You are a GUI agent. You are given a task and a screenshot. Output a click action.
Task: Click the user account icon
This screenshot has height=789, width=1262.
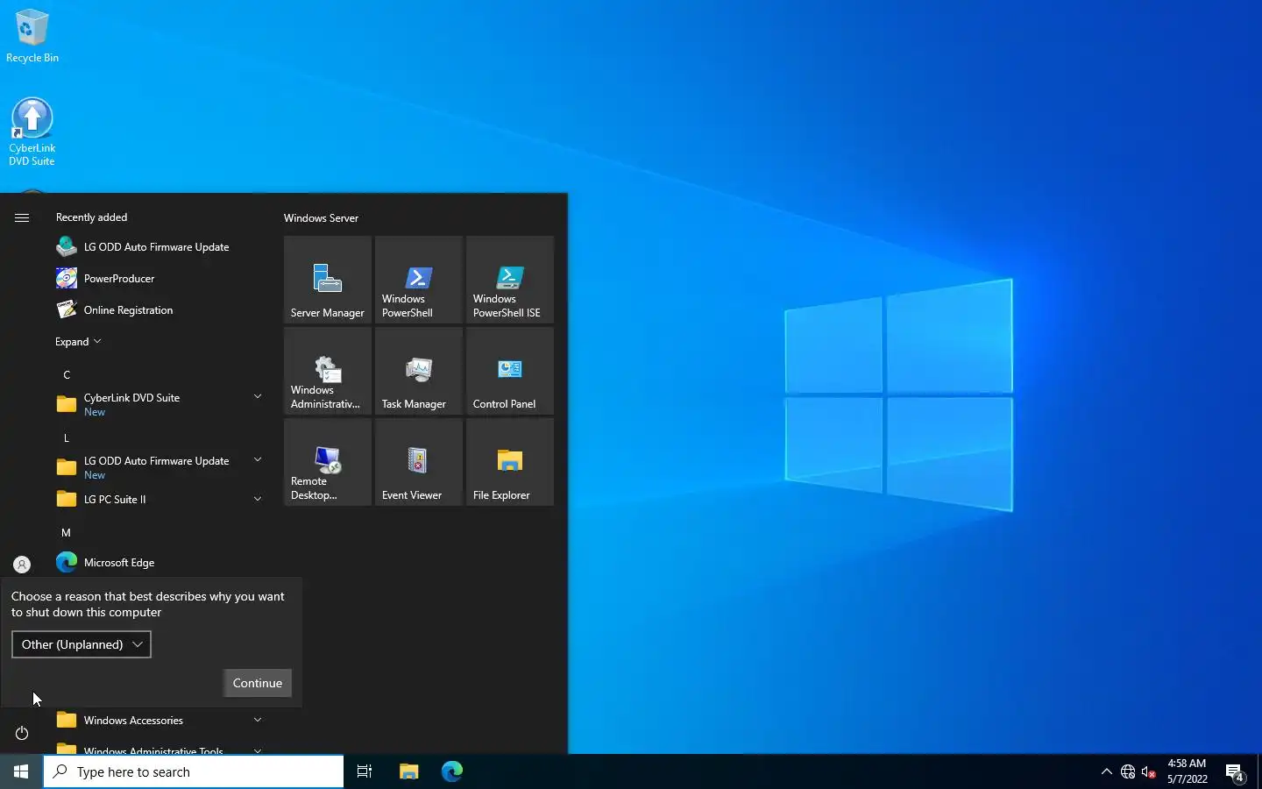[x=22, y=565]
